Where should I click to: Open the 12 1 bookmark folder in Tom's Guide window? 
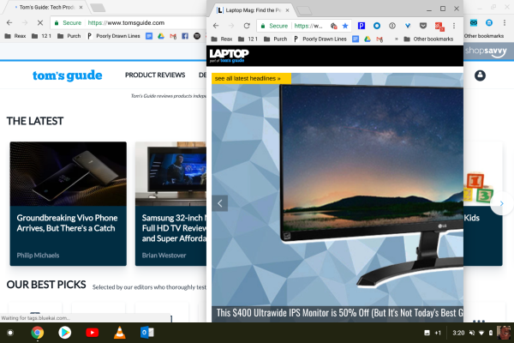[42, 36]
